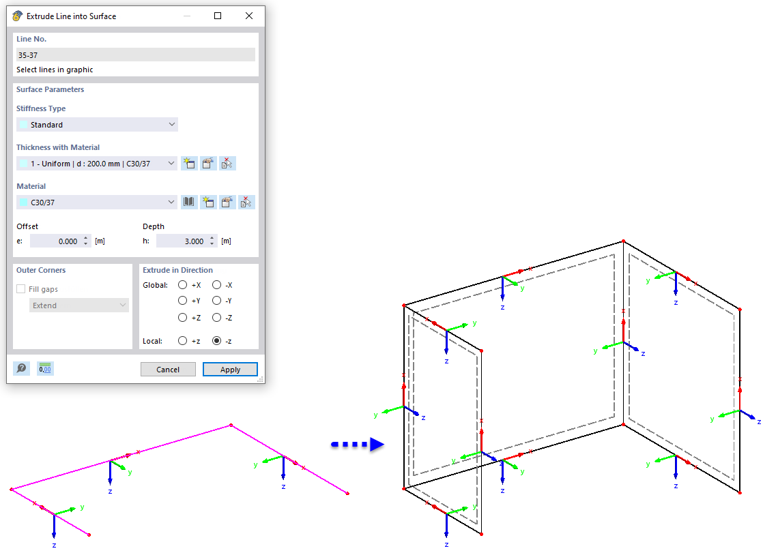Viewport: 763px width, 553px height.
Task: Open the dialog help
Action: 21,368
